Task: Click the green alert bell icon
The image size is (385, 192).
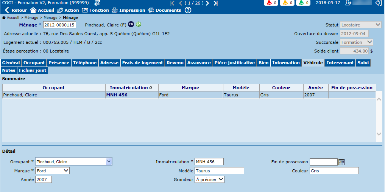Action: coord(301,3)
